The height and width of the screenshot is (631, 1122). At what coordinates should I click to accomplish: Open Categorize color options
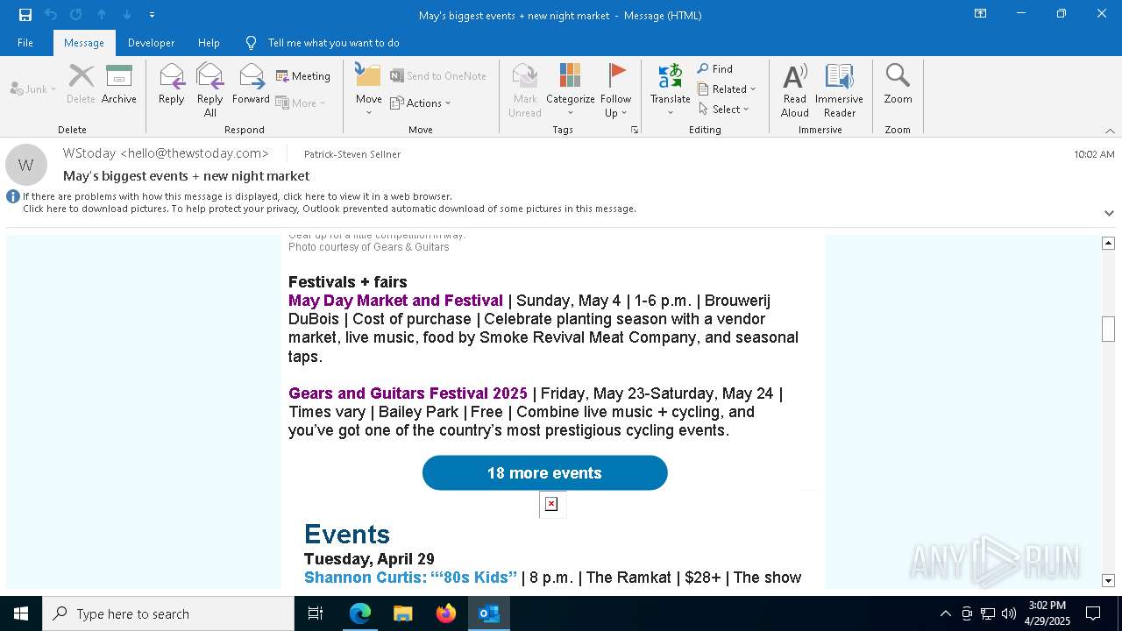pyautogui.click(x=571, y=90)
